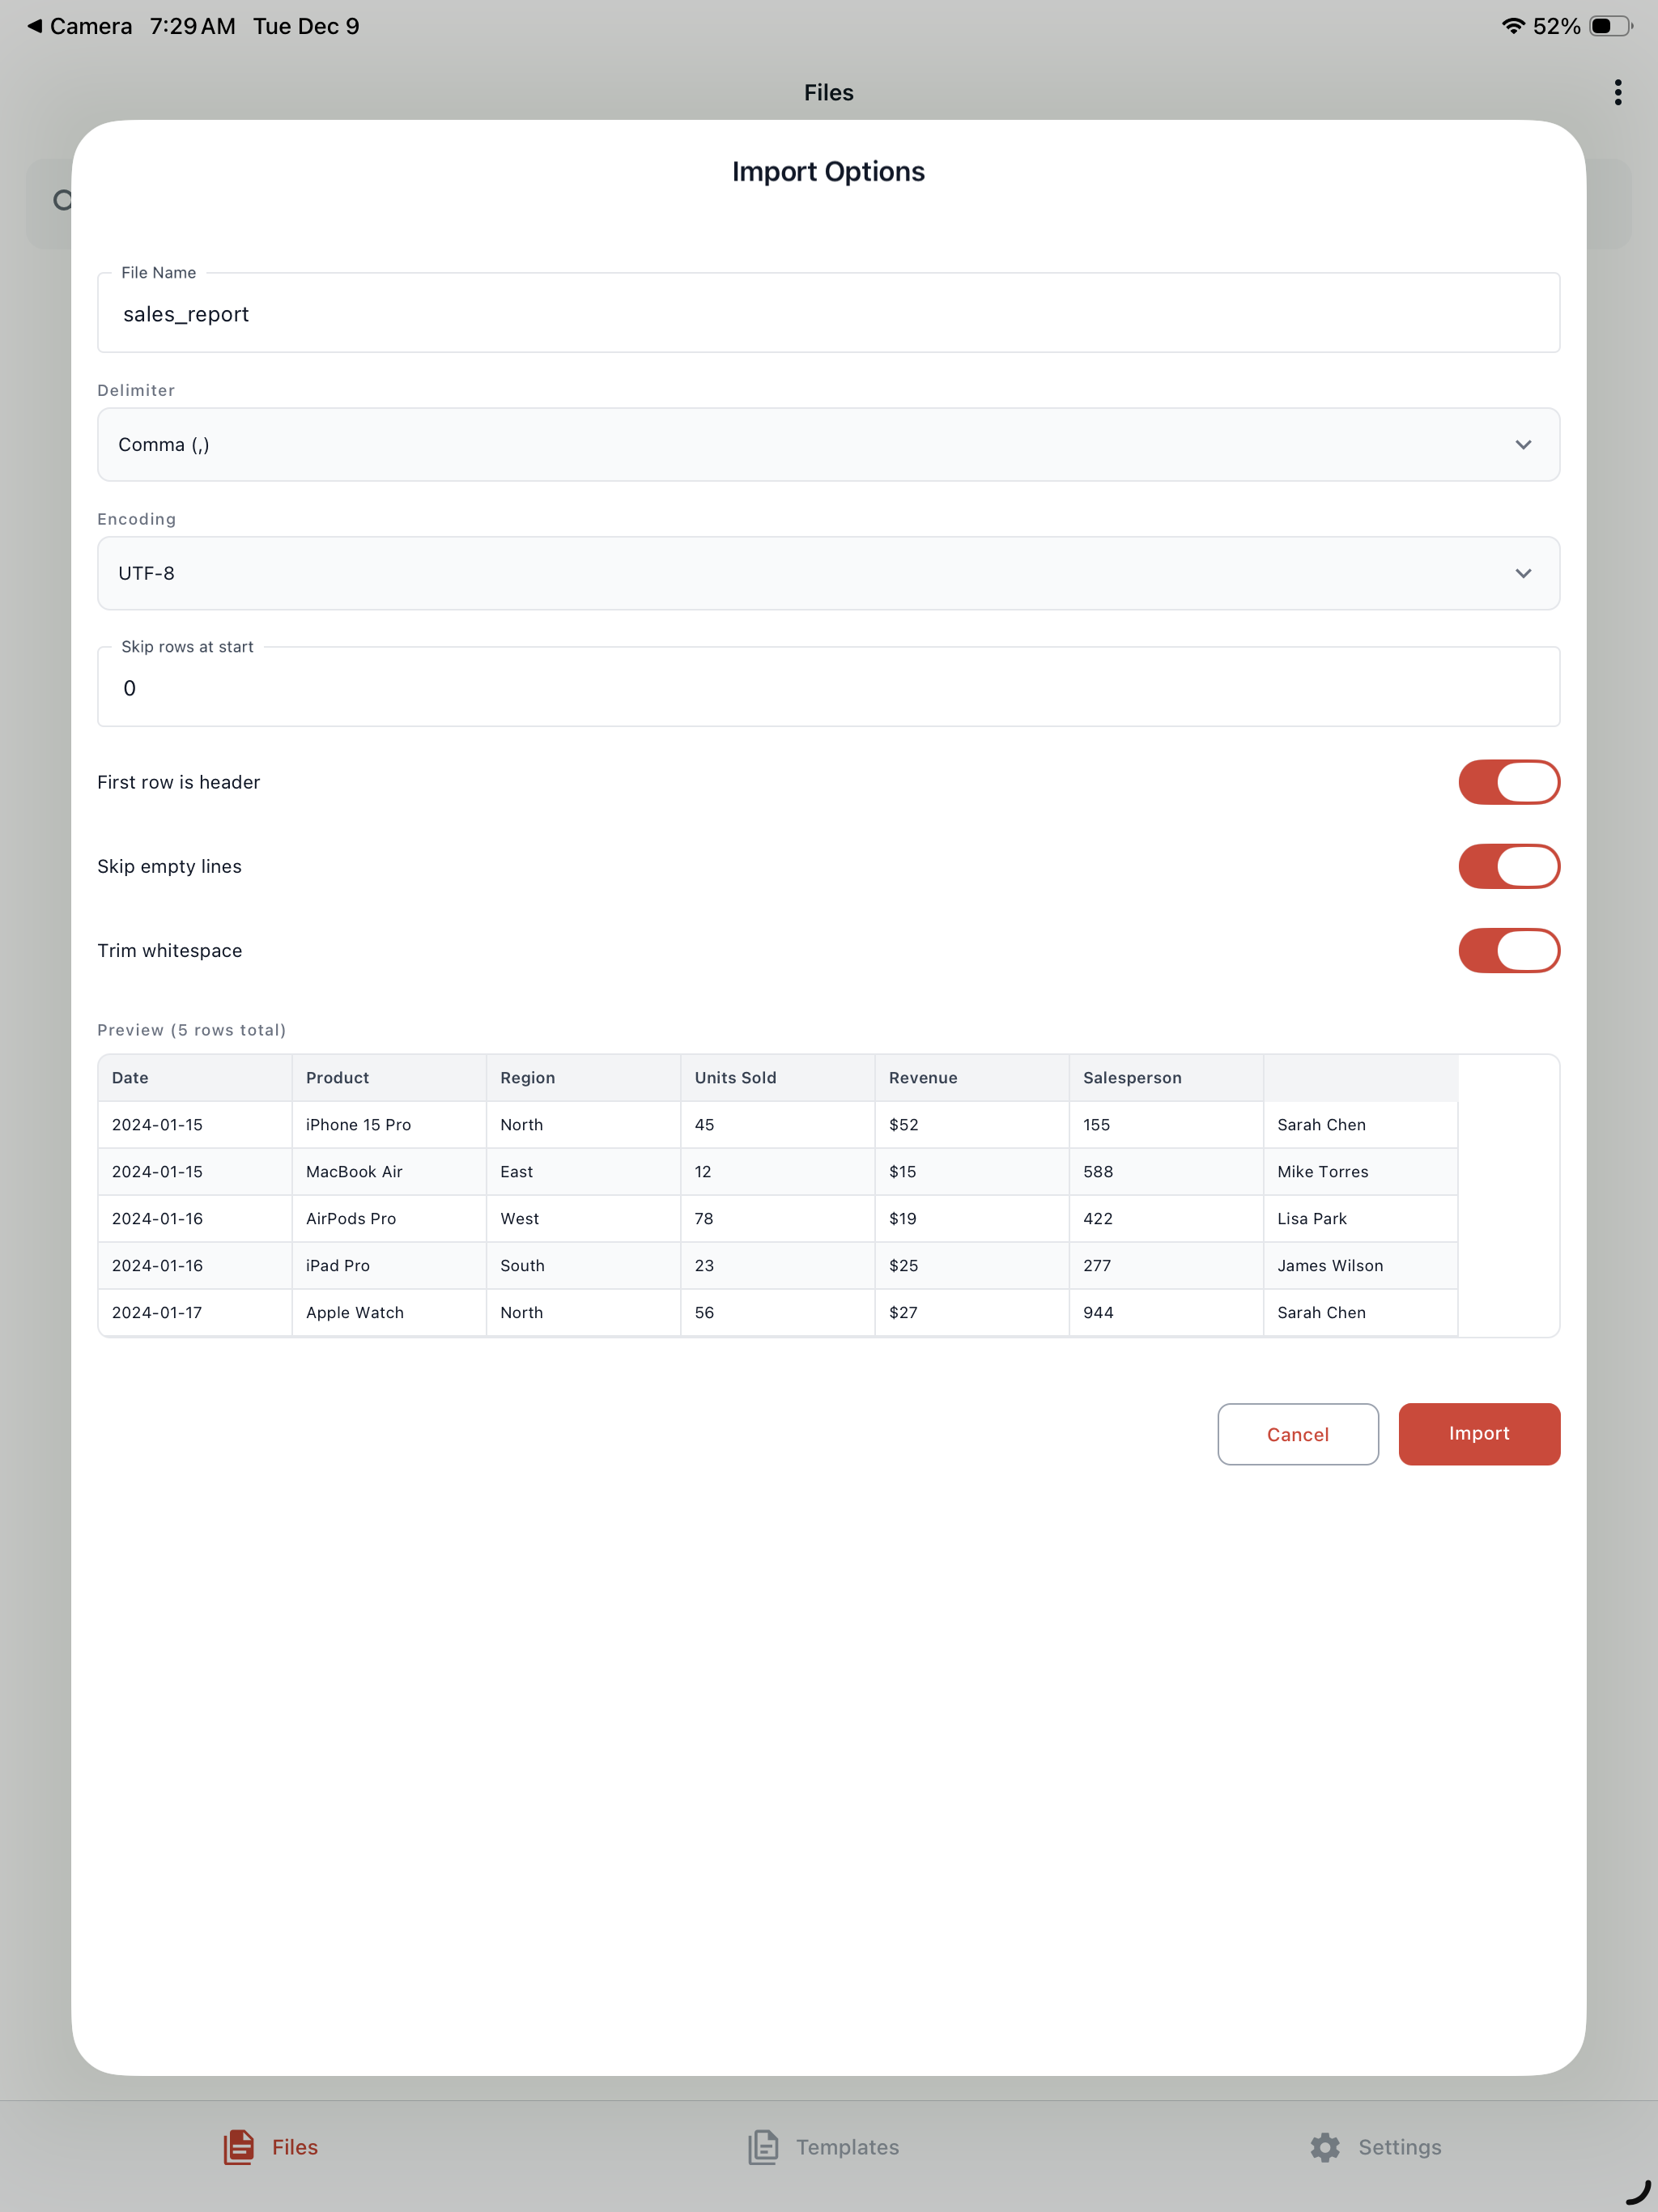The width and height of the screenshot is (1658, 2212).
Task: Tap the Templates tab icon
Action: click(x=763, y=2147)
